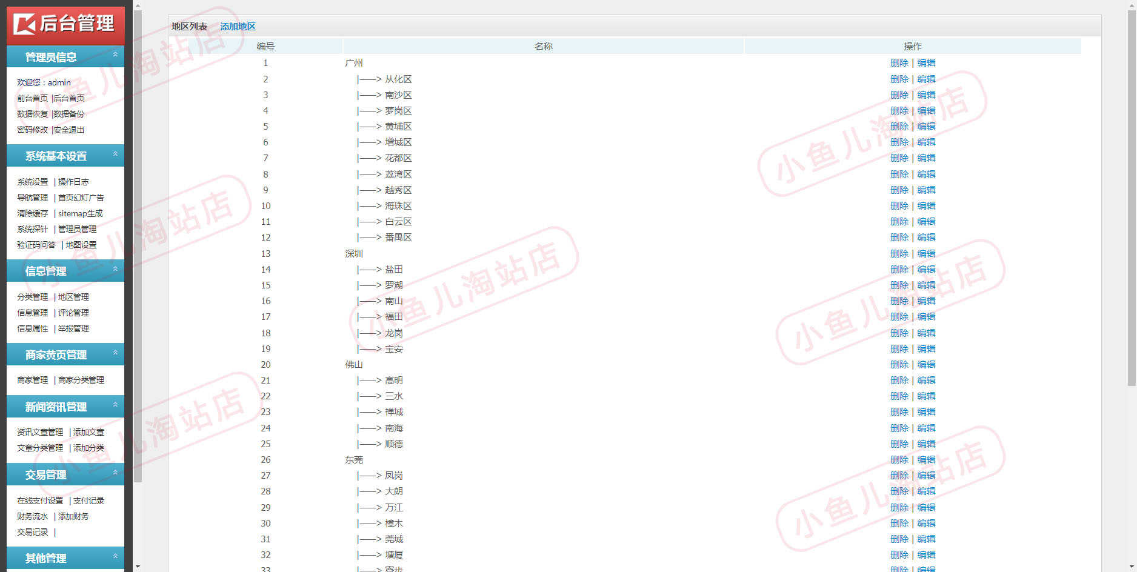Open 支付记录 link
Screen dimensions: 1137x572
(88, 501)
